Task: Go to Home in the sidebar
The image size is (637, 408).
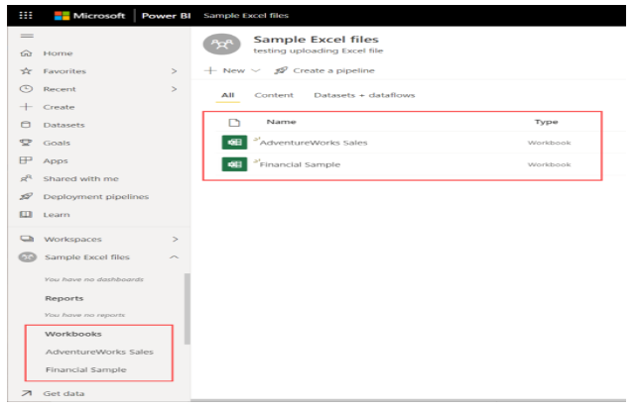Action: click(x=59, y=53)
